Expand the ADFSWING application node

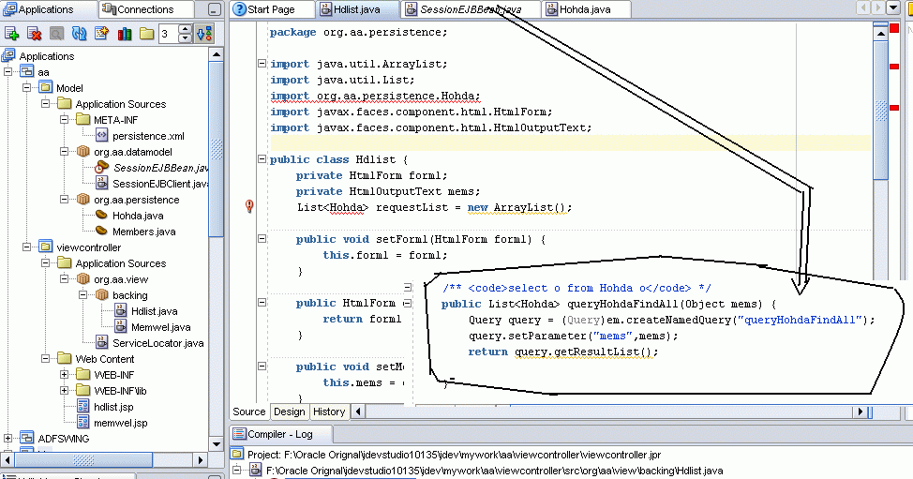(x=9, y=438)
